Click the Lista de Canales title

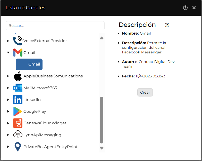(x=25, y=8)
